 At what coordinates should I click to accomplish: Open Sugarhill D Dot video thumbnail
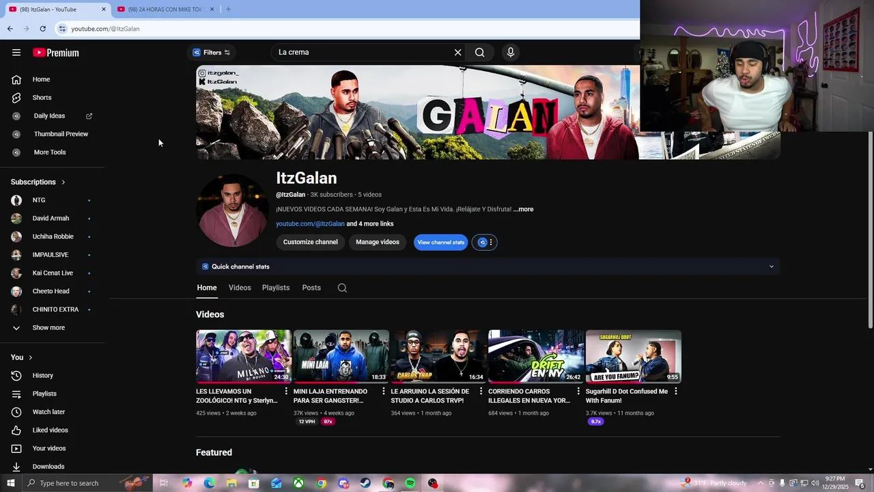coord(634,357)
